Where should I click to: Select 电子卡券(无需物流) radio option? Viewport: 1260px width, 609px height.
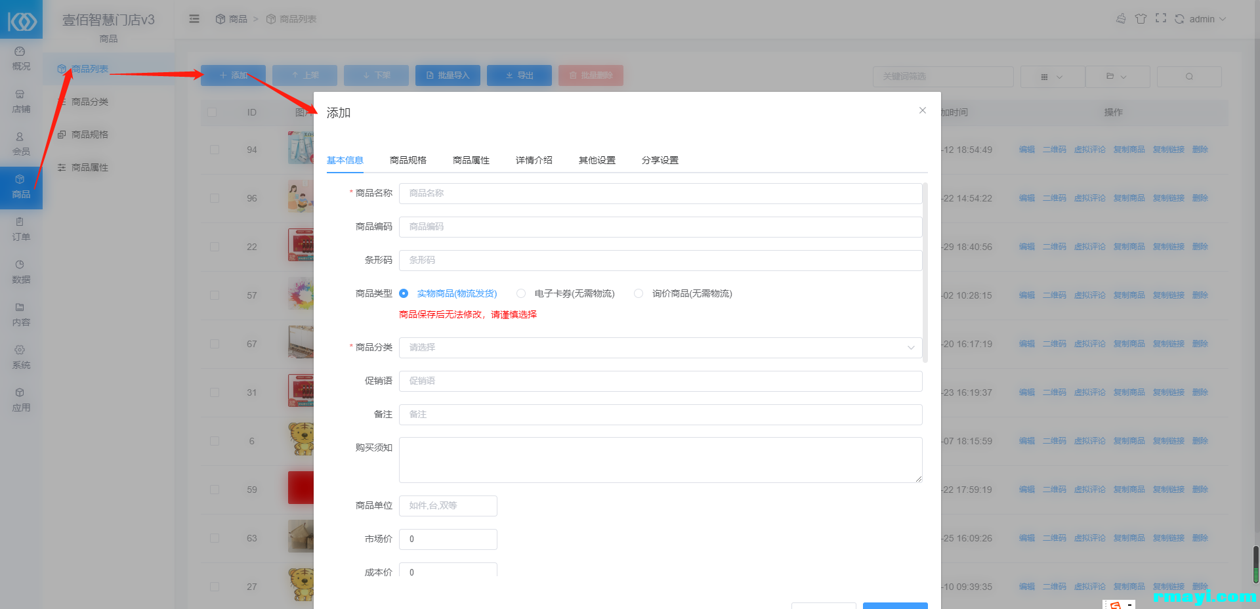(x=521, y=293)
